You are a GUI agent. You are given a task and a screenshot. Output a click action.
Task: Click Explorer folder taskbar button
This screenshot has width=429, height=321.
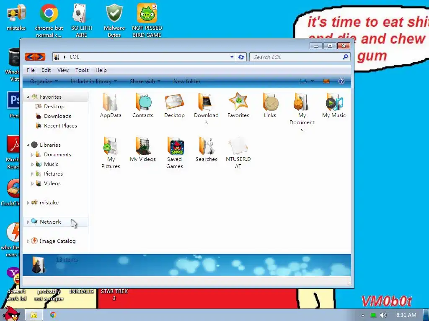(x=34, y=315)
